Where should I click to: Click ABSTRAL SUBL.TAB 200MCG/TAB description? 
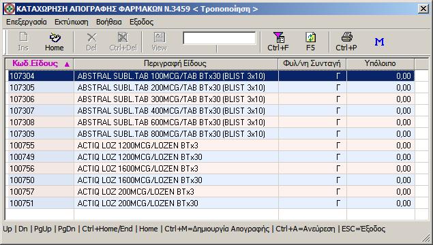(171, 88)
